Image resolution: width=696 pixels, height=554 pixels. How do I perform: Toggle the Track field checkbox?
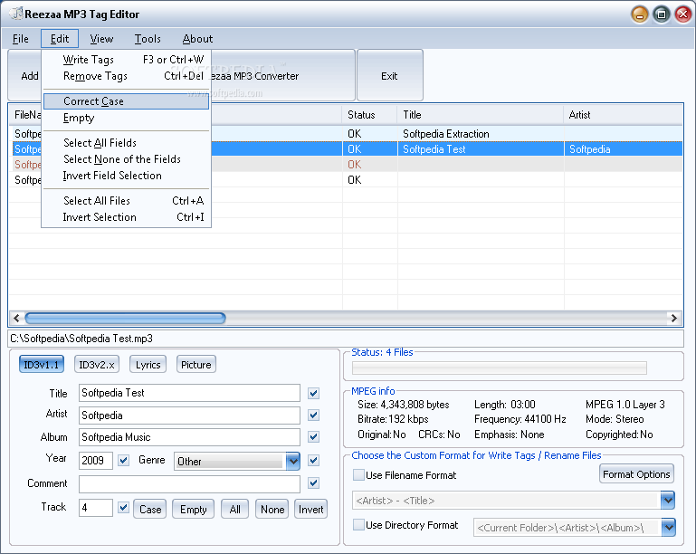coord(123,508)
